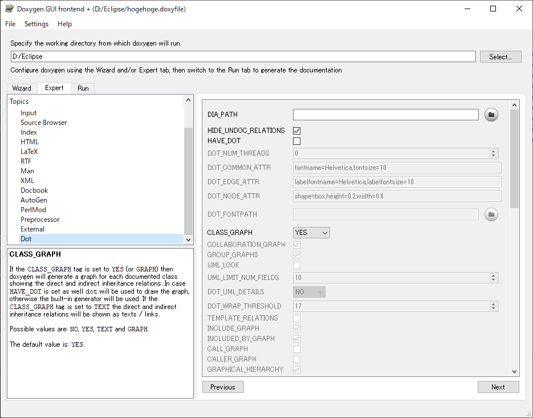Click topics list scroll down arrow
The image size is (533, 418).
188,240
